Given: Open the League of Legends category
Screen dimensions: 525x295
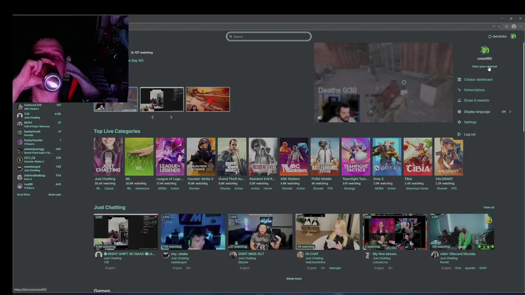Looking at the screenshot, I should [x=170, y=157].
